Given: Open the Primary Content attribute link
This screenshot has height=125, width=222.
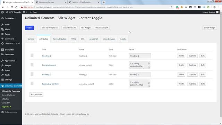Looking at the screenshot, I should pos(49,65).
